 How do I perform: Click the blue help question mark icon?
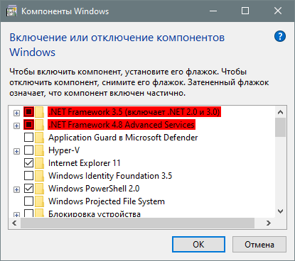pyautogui.click(x=280, y=36)
